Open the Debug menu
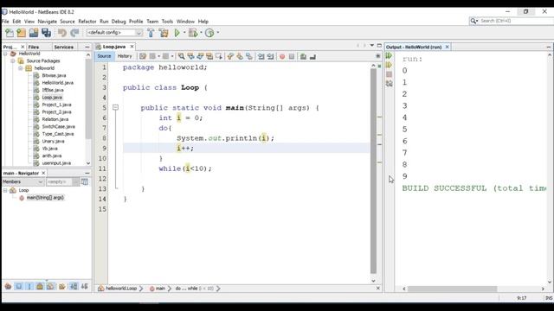 [119, 22]
